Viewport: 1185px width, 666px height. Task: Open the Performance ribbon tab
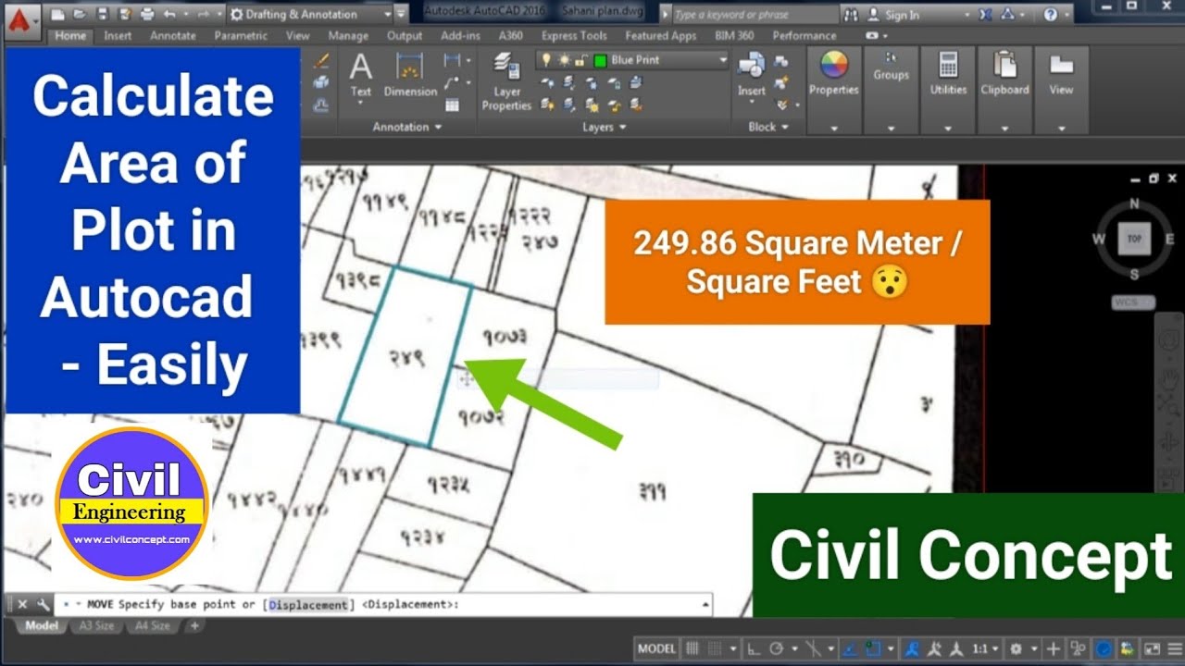[x=805, y=36]
